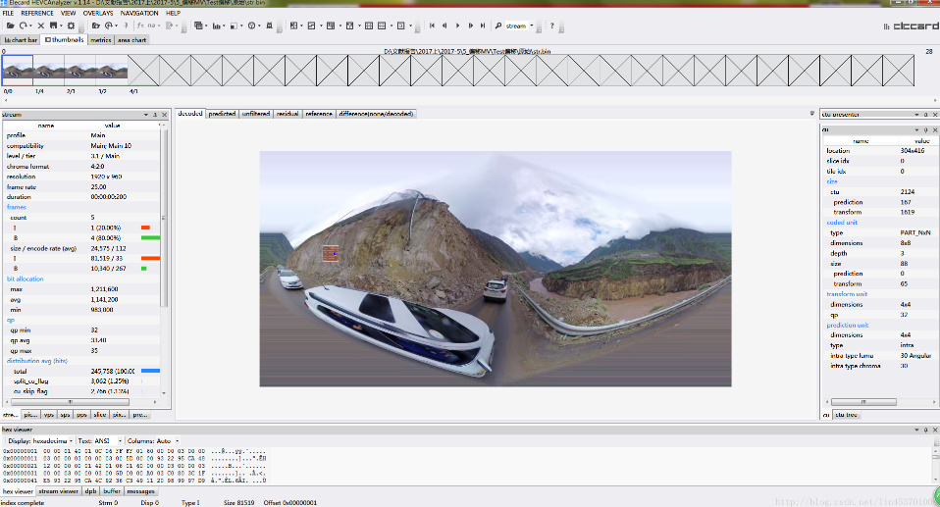Screen dimensions: 940x507
Task: Step to the next frame
Action: [471, 25]
